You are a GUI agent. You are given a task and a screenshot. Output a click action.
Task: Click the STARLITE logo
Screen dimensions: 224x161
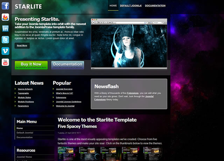[28, 7]
